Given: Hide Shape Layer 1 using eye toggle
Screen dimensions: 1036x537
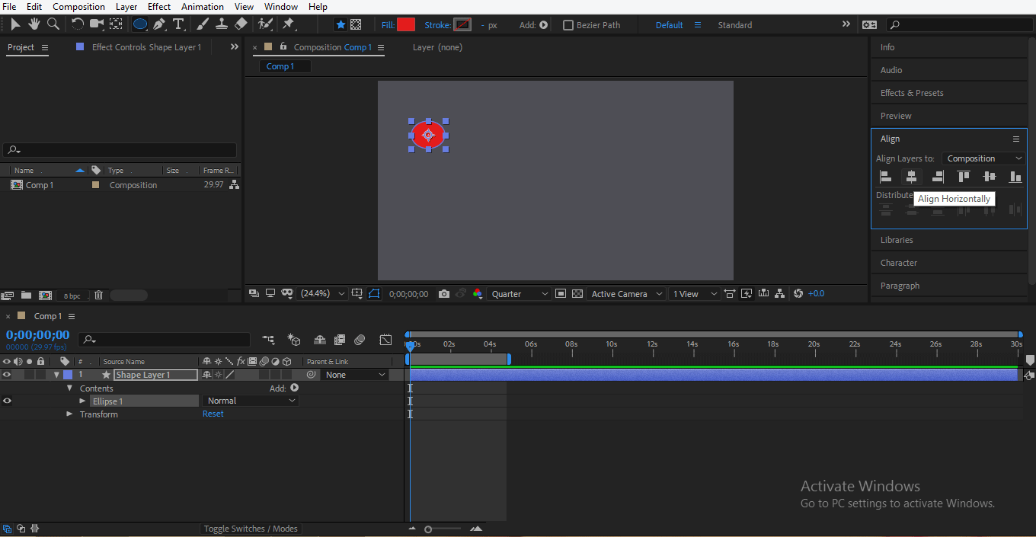Looking at the screenshot, I should click(x=7, y=375).
